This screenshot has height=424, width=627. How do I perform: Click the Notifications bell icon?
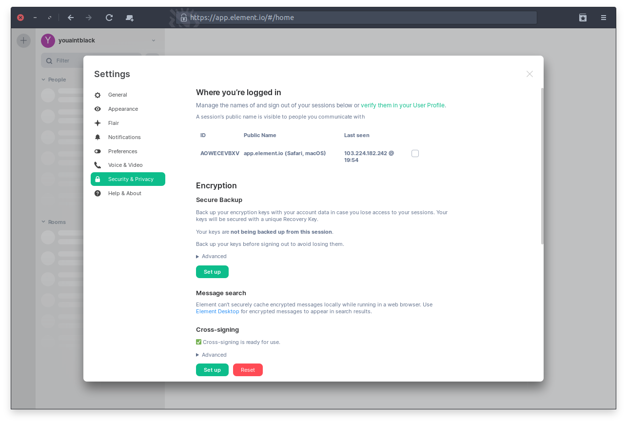(x=98, y=138)
